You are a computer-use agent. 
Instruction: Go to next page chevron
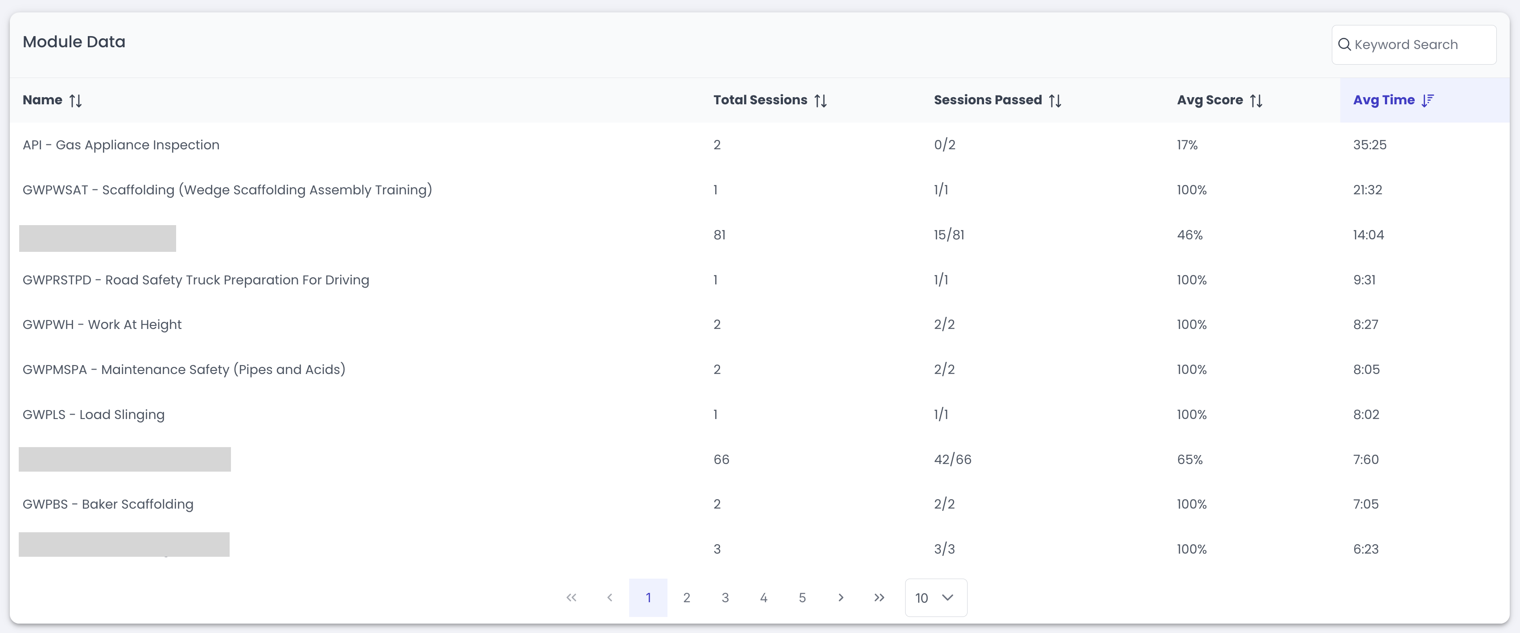tap(840, 598)
